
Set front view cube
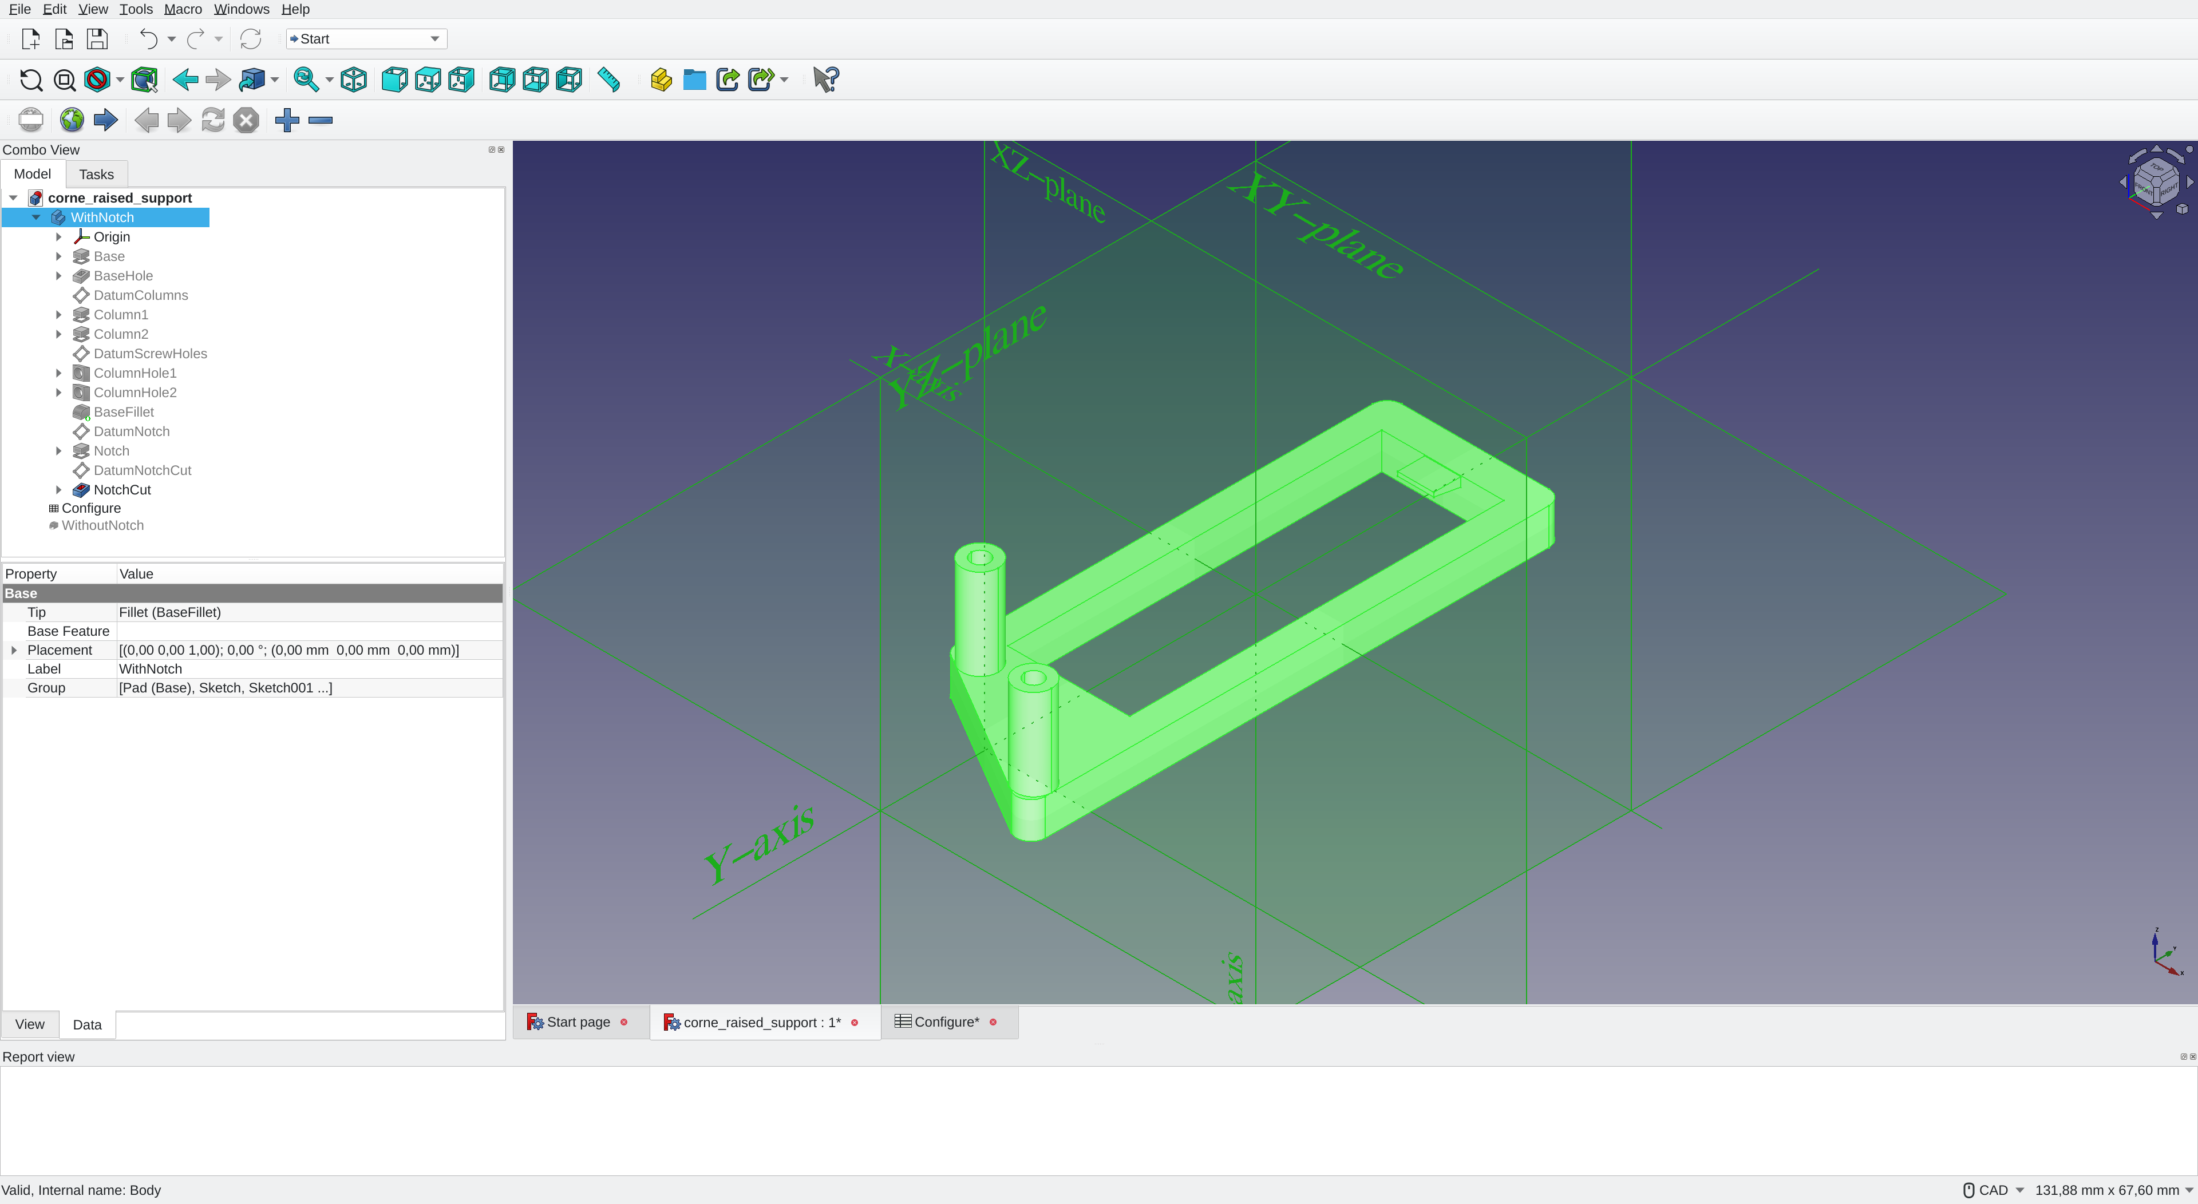click(394, 80)
